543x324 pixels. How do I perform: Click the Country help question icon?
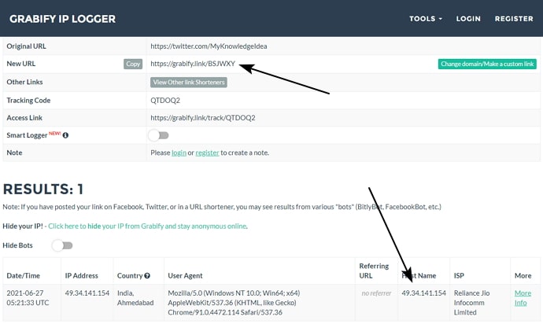pyautogui.click(x=147, y=276)
